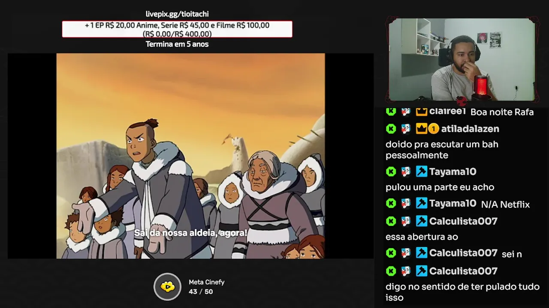Open claireel's username in chat
Viewport: 549px width, 308px height.
pos(447,111)
